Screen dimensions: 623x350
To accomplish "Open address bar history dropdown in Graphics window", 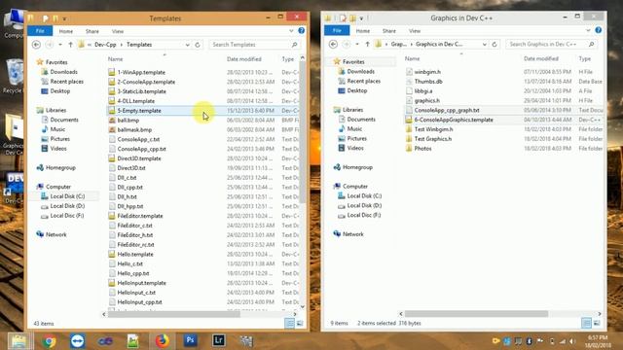I will click(484, 45).
